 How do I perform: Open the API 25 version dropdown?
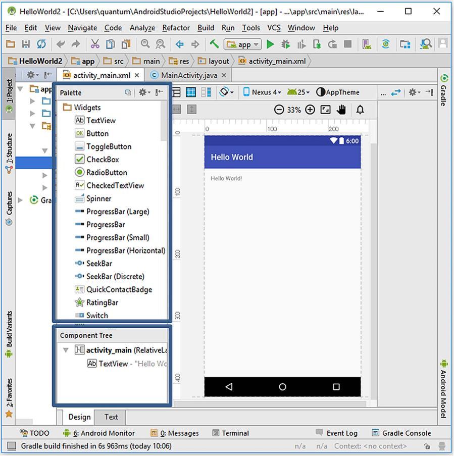(x=298, y=92)
